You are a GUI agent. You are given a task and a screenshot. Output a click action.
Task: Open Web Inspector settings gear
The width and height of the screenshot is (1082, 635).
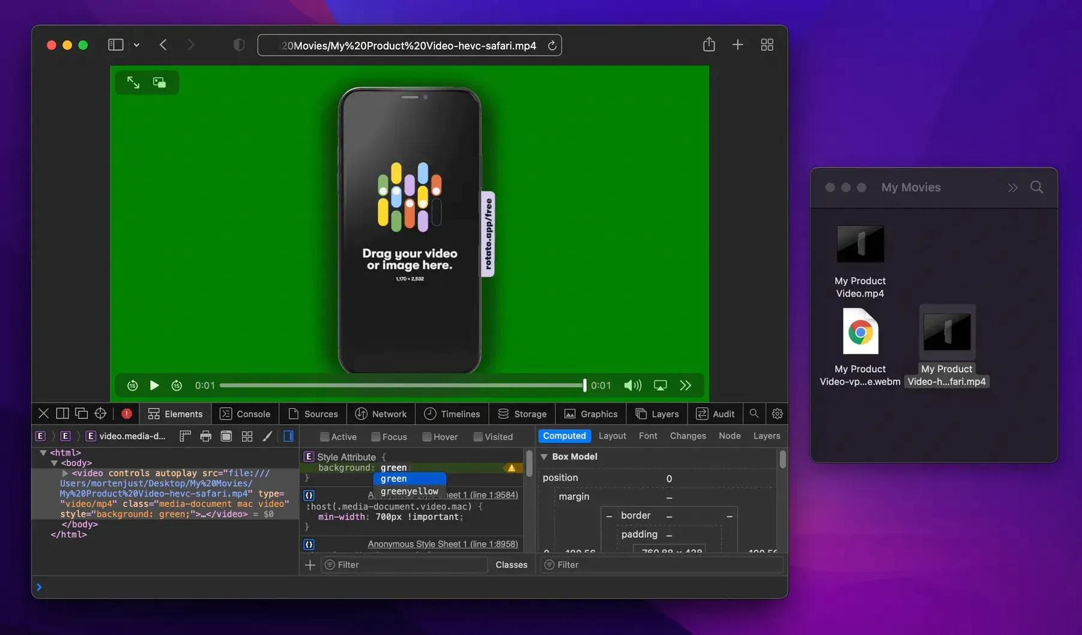click(x=777, y=414)
